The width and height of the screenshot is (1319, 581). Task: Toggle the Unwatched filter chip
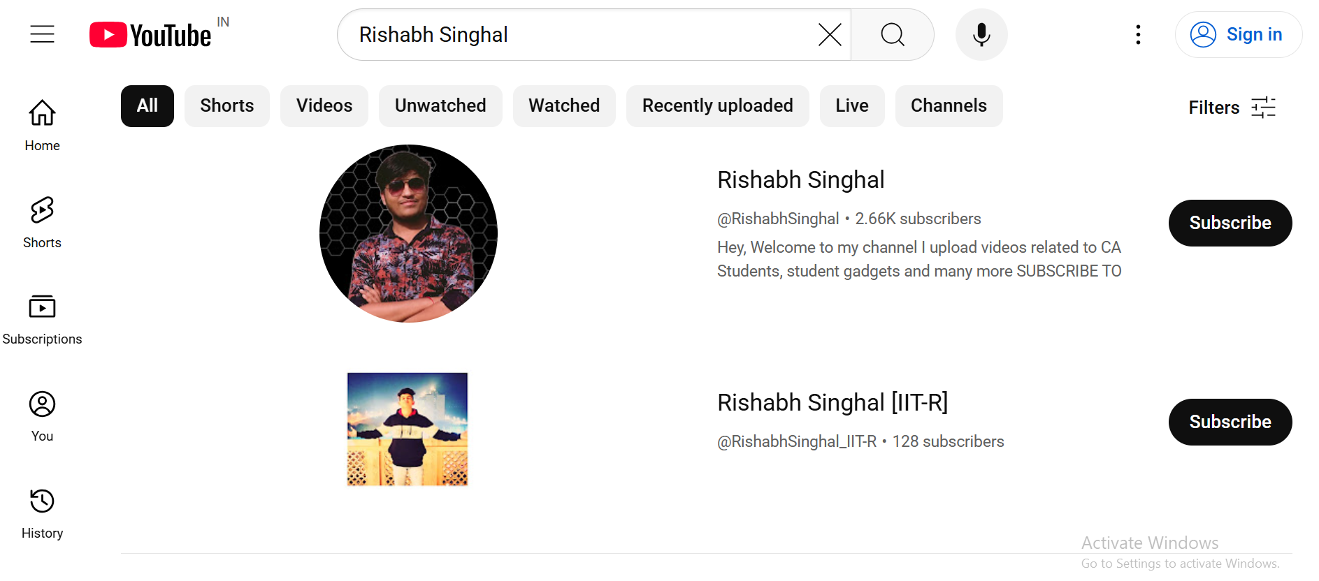click(440, 105)
